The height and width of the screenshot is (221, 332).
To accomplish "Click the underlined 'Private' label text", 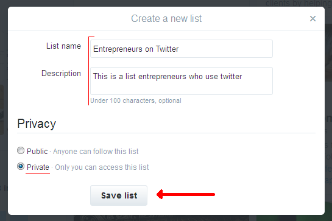I will (x=38, y=167).
